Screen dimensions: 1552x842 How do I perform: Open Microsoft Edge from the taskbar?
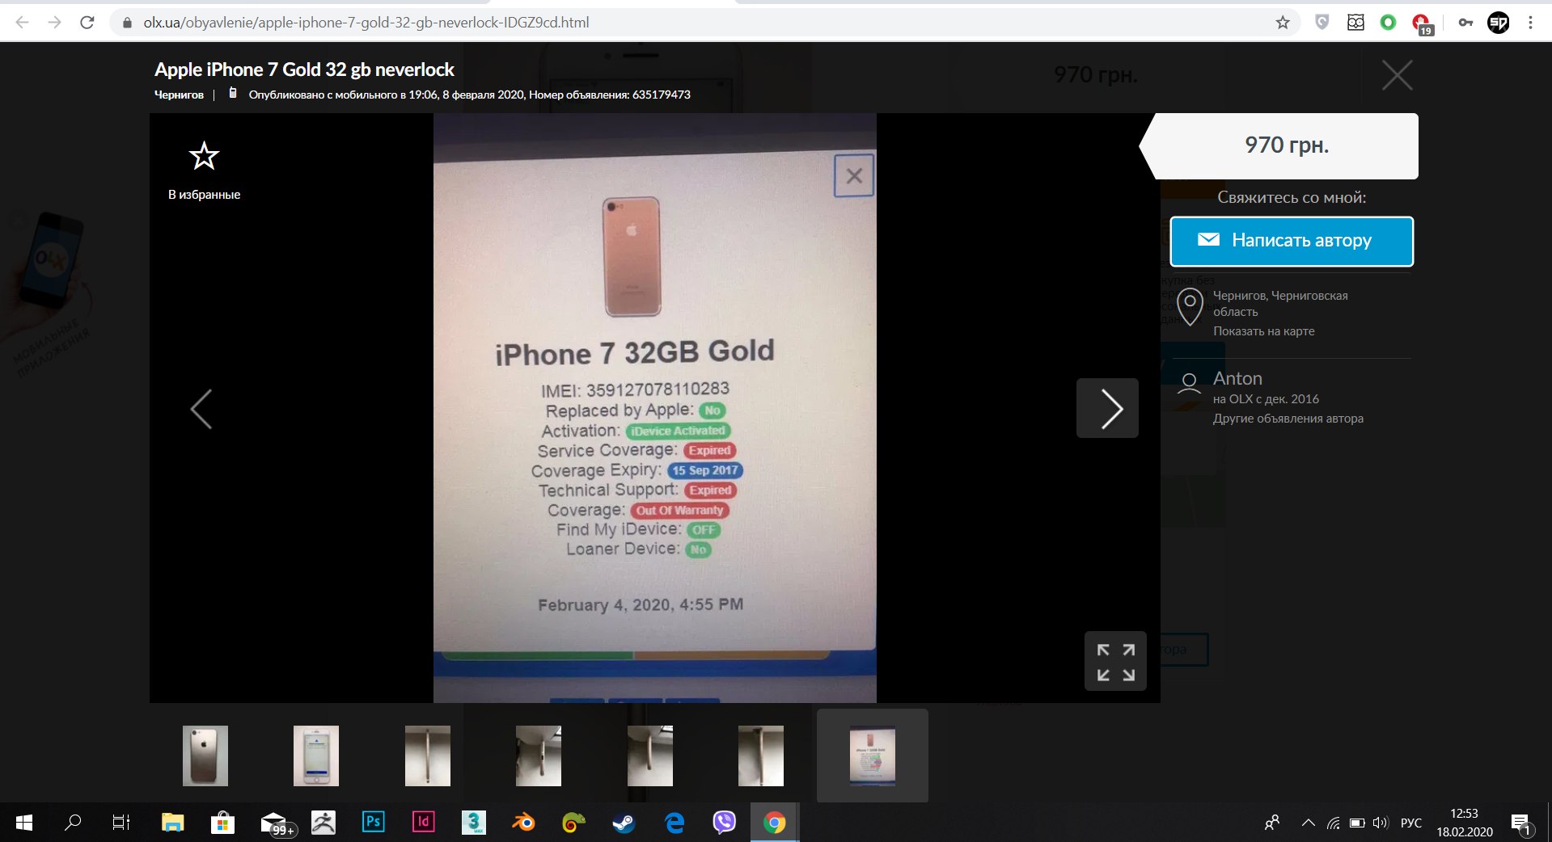(x=674, y=823)
